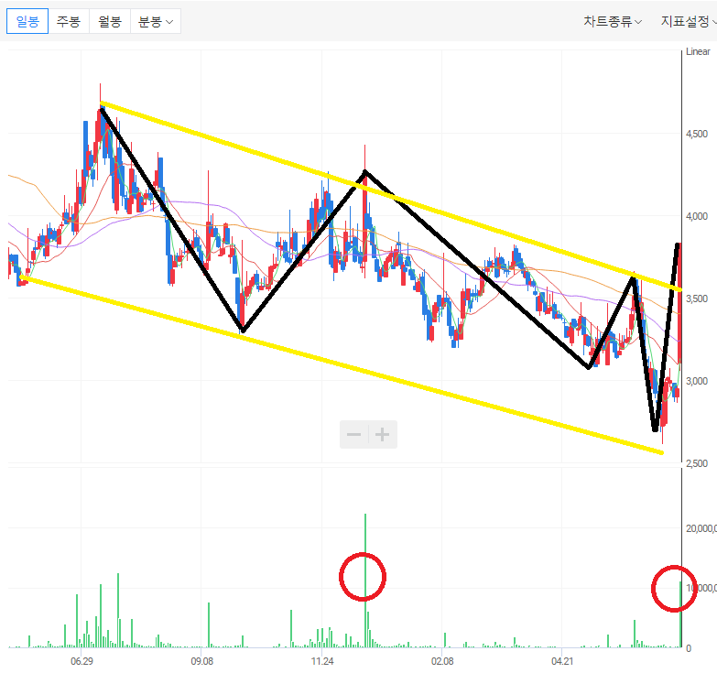Click the 06.29 date axis label

(81, 661)
